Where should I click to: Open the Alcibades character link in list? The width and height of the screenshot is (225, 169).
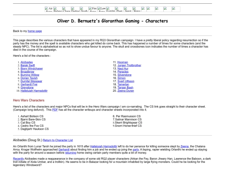pyautogui.click(x=27, y=62)
